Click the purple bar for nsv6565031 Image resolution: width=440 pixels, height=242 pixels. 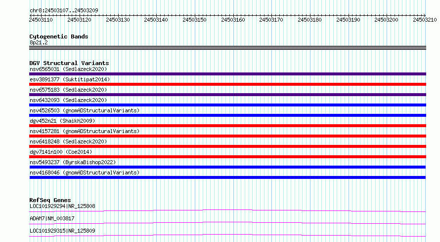point(227,74)
